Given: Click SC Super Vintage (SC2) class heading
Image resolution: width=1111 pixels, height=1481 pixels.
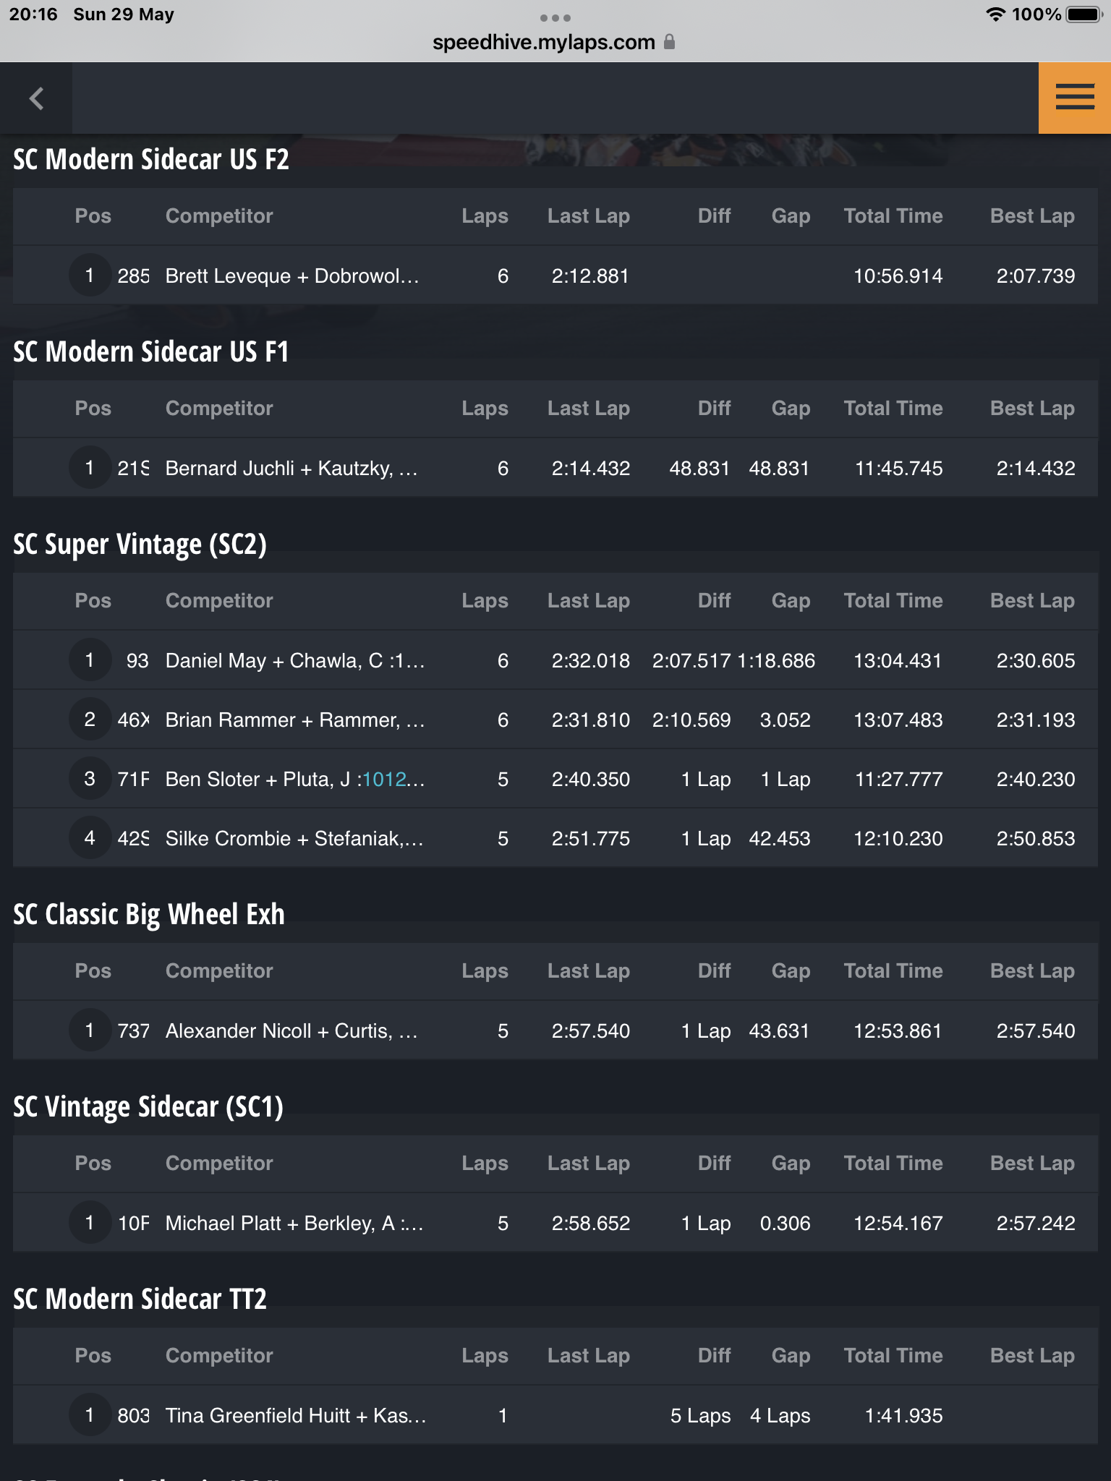Looking at the screenshot, I should click(140, 545).
